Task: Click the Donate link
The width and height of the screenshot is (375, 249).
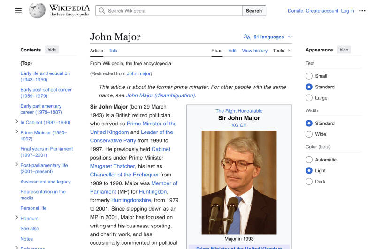Action: (295, 11)
